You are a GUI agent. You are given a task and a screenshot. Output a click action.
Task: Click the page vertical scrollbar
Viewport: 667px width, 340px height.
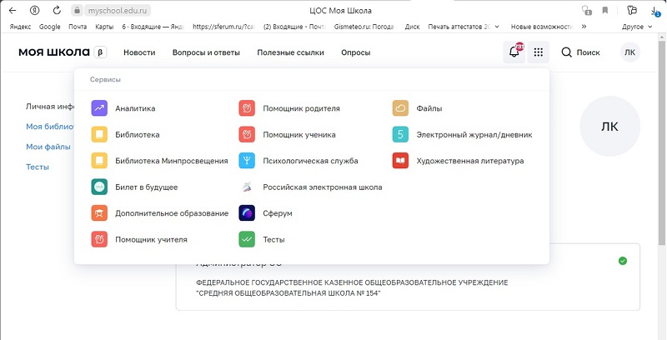(662, 142)
